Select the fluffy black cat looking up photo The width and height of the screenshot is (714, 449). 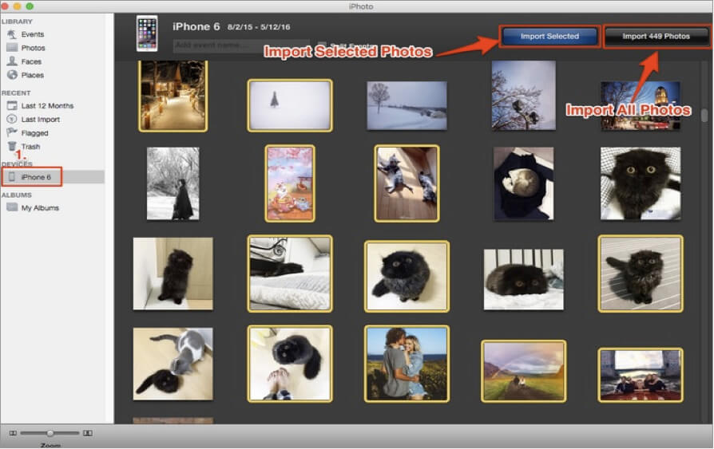(407, 276)
